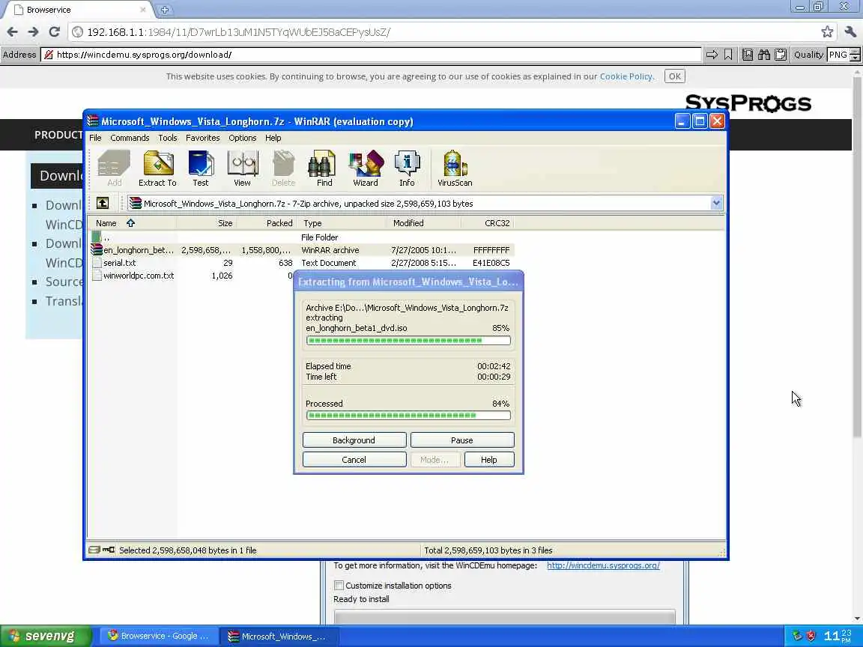The width and height of the screenshot is (863, 647).
Task: Click the binoculars find icon in Browservice bar
Action: click(763, 55)
